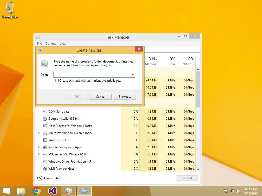
Task: Close the Create new task dialog
Action: [139, 49]
